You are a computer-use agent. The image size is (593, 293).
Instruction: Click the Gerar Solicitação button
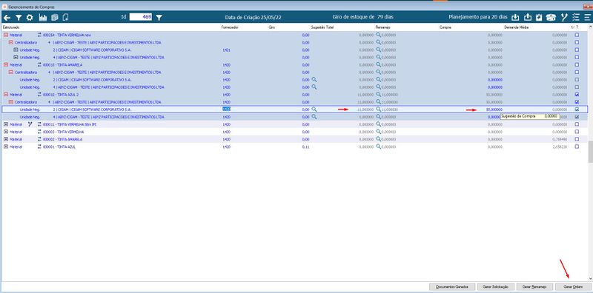point(495,287)
